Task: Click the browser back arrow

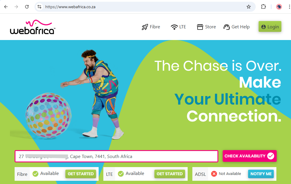Action: (x=6, y=7)
